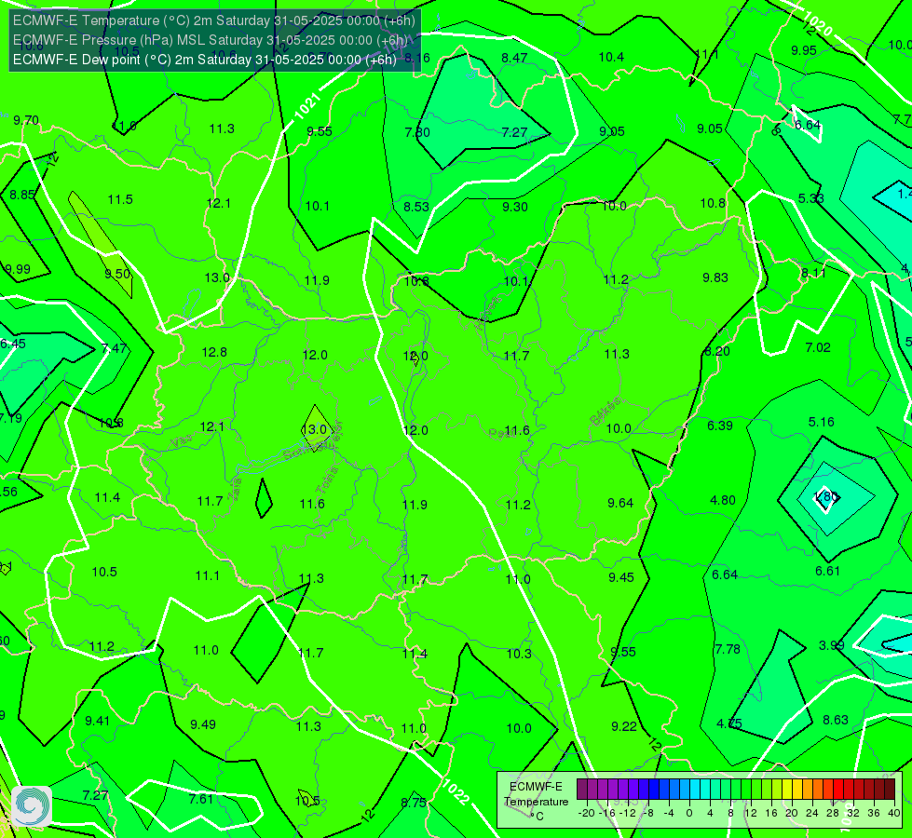Click the map value 9.41

tap(98, 721)
